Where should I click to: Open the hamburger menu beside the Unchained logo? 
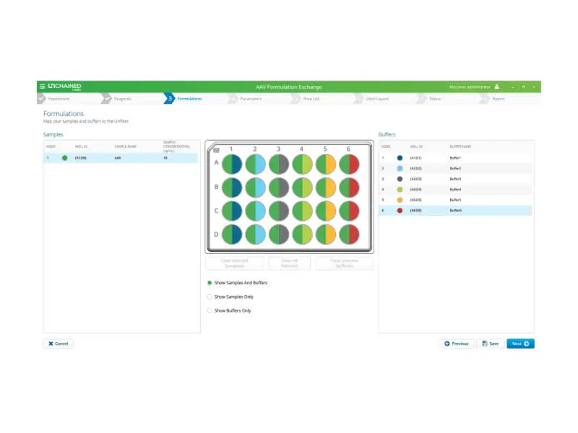click(x=43, y=87)
